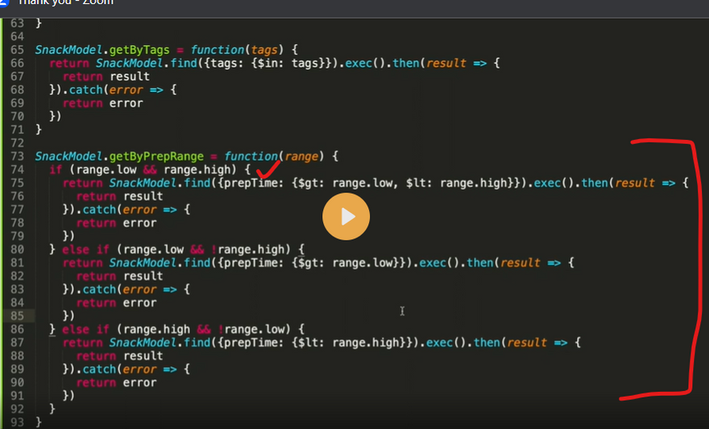Click line number 73 in the gutter
Image resolution: width=709 pixels, height=429 pixels.
coord(17,155)
